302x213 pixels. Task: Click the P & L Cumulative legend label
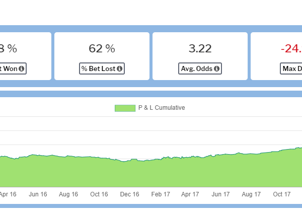pyautogui.click(x=162, y=108)
